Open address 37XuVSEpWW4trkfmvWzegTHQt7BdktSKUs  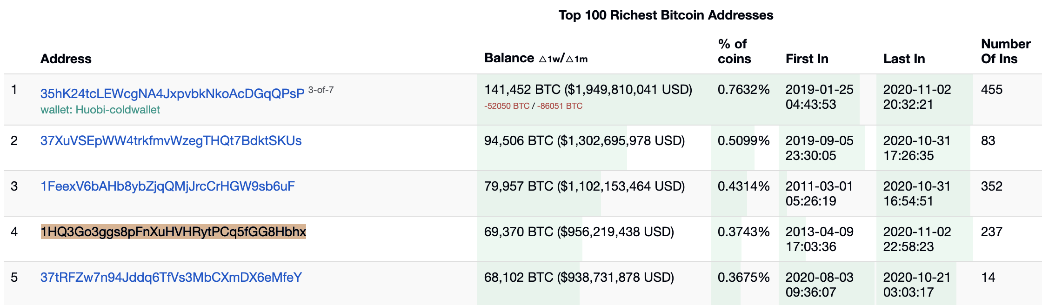pyautogui.click(x=171, y=140)
